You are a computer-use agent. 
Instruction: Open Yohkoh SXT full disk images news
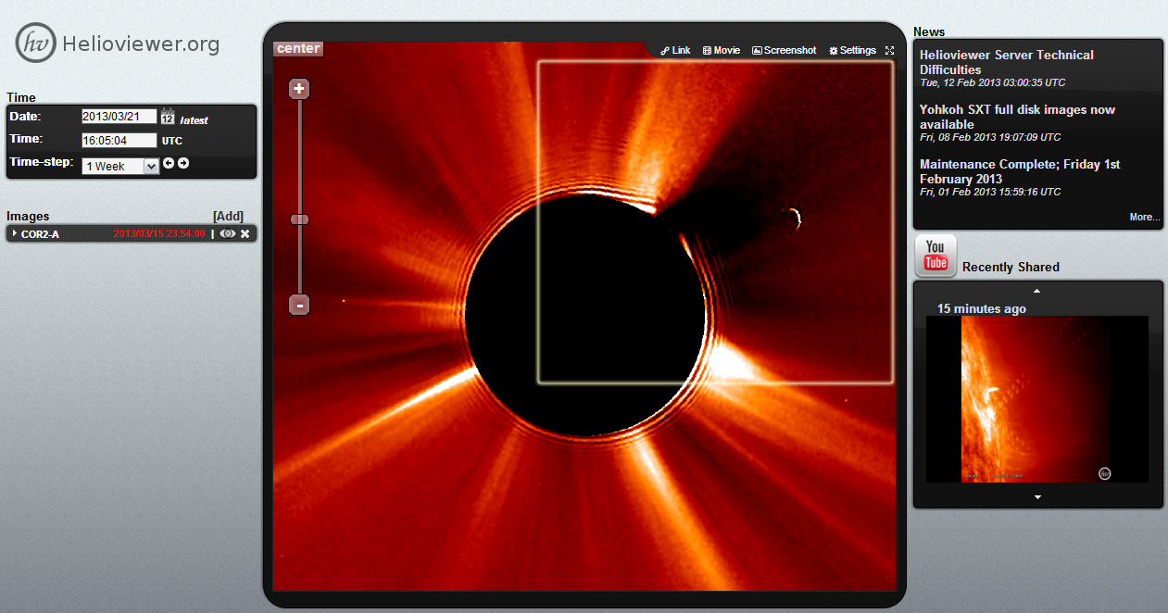(1017, 117)
